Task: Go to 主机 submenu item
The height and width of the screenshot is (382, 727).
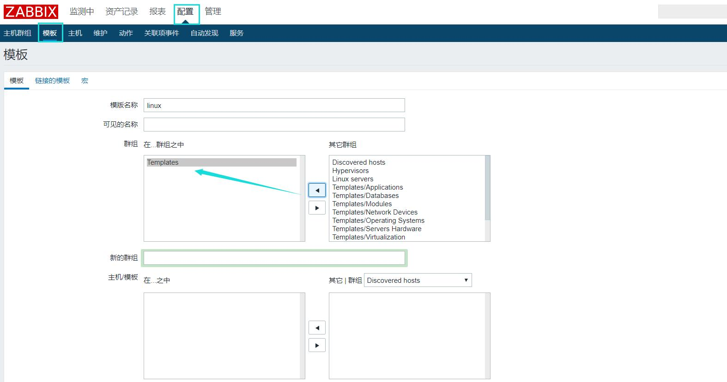Action: [x=75, y=33]
